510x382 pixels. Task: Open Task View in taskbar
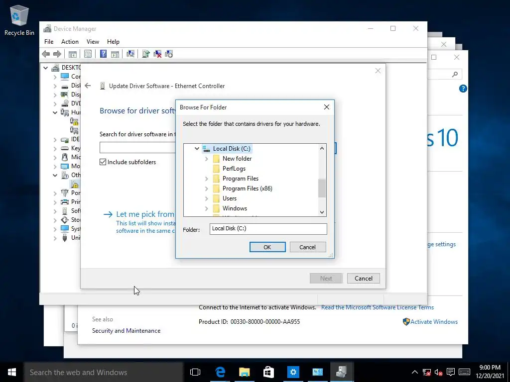click(x=195, y=372)
